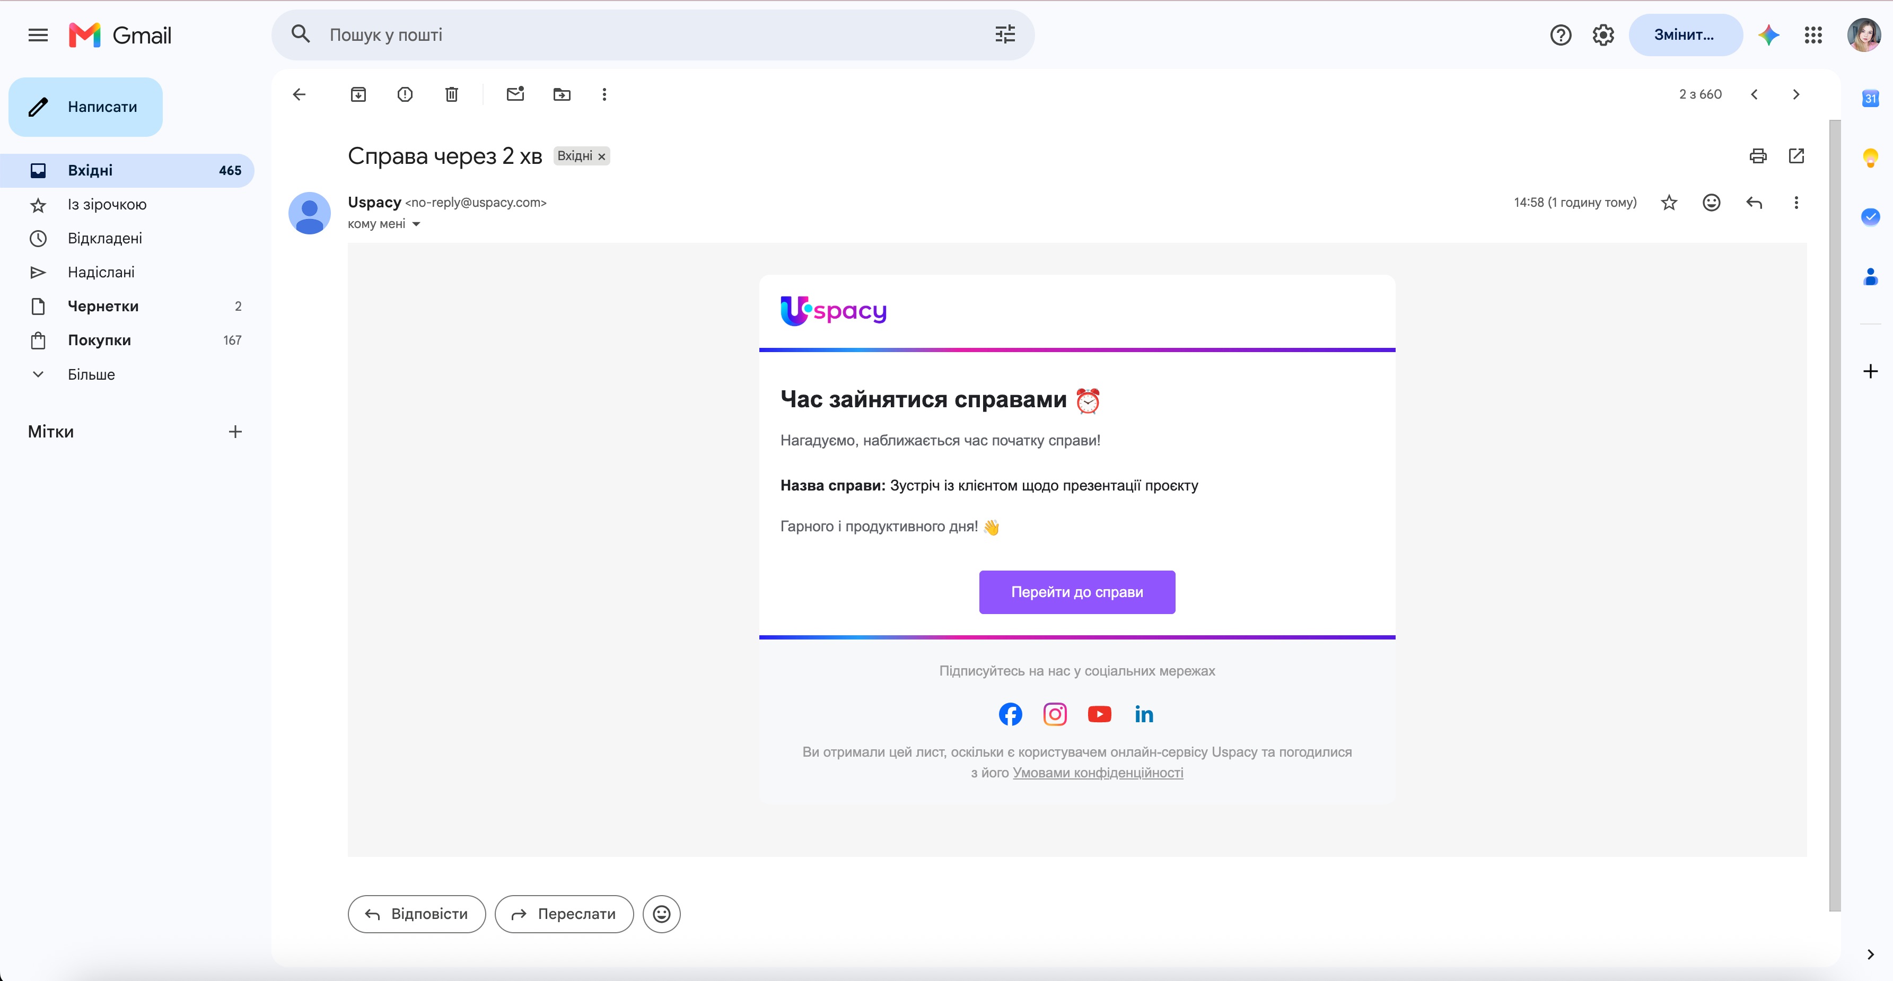Viewport: 1893px width, 981px height.
Task: Report this email as spam
Action: pyautogui.click(x=405, y=94)
